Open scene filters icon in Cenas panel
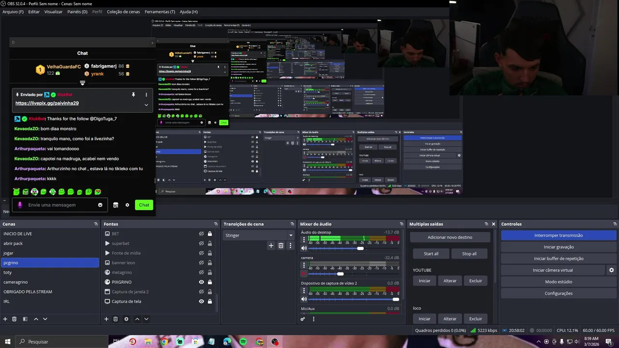 pyautogui.click(x=25, y=319)
